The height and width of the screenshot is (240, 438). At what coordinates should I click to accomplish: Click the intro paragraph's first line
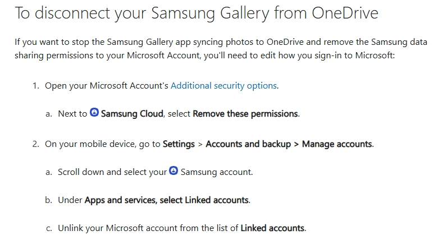[x=221, y=42]
